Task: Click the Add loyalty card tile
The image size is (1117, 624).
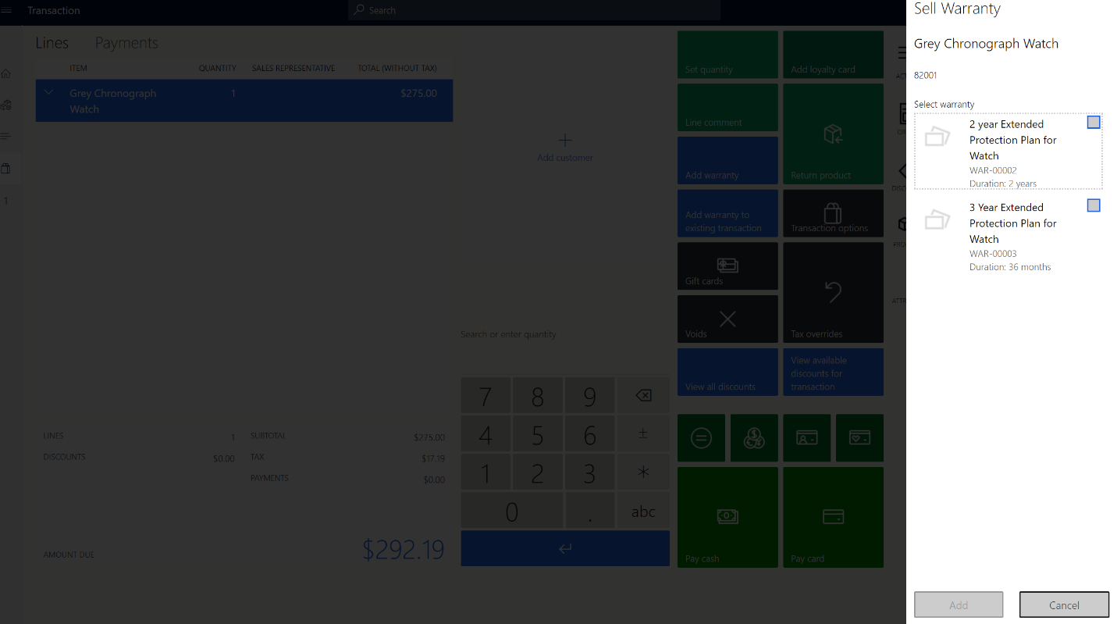Action: (833, 55)
